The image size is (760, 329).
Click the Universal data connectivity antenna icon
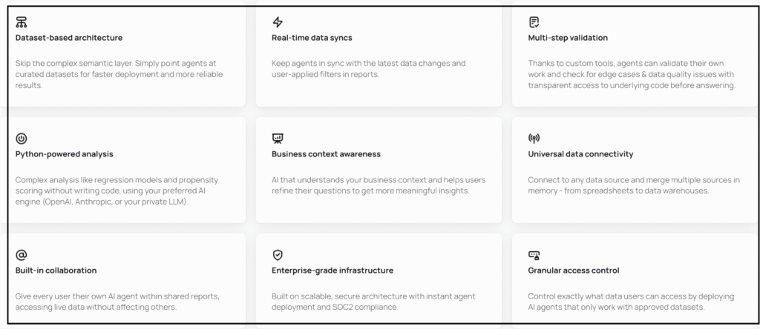tap(534, 139)
